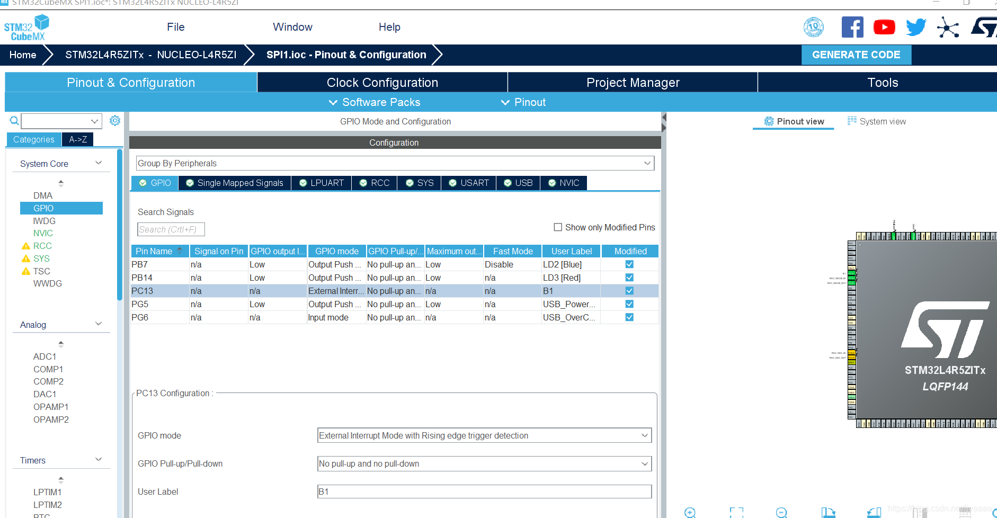Collapse the Timers category
This screenshot has width=997, height=518.
point(99,460)
